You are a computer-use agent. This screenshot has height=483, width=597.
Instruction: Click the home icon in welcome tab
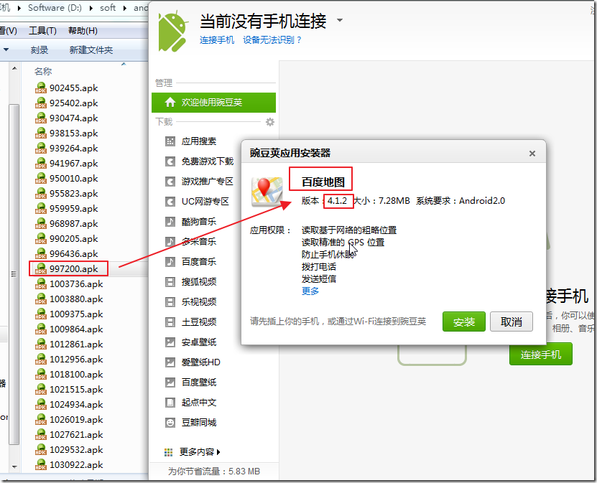(x=170, y=103)
